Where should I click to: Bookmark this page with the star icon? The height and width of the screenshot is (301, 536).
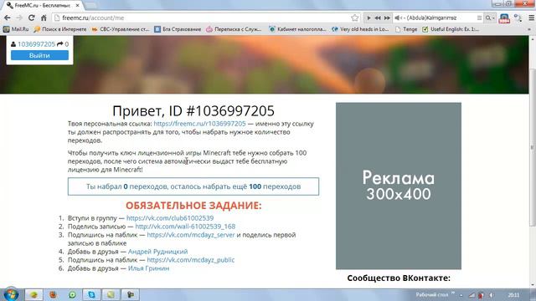click(355, 18)
